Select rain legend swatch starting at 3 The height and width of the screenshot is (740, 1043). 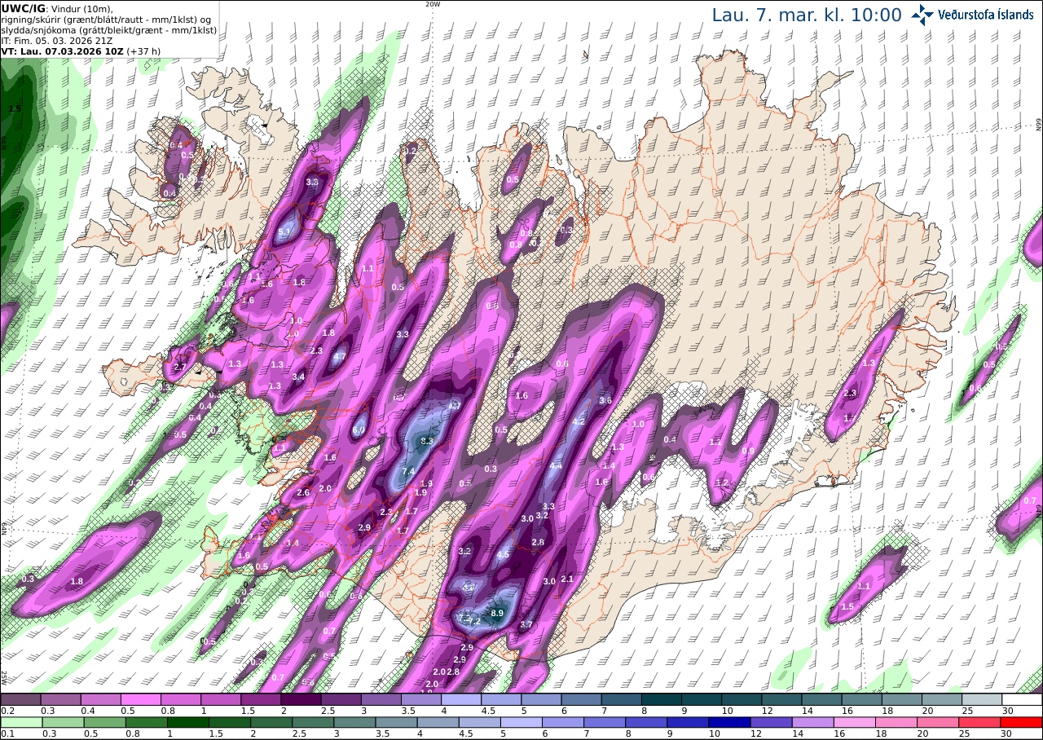[354, 722]
